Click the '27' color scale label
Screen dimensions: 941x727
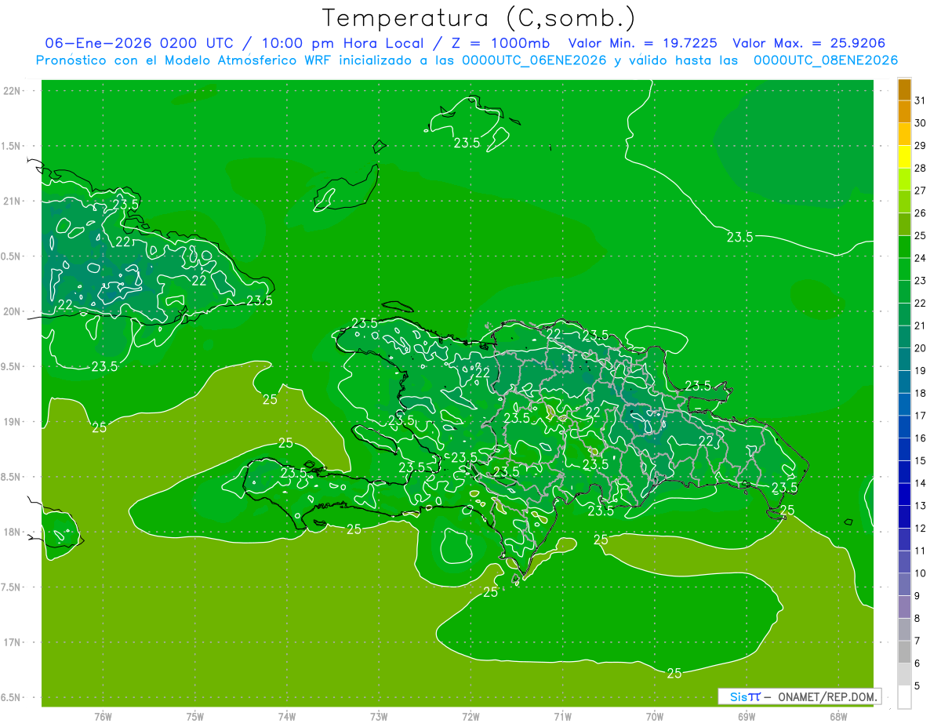[x=921, y=191]
